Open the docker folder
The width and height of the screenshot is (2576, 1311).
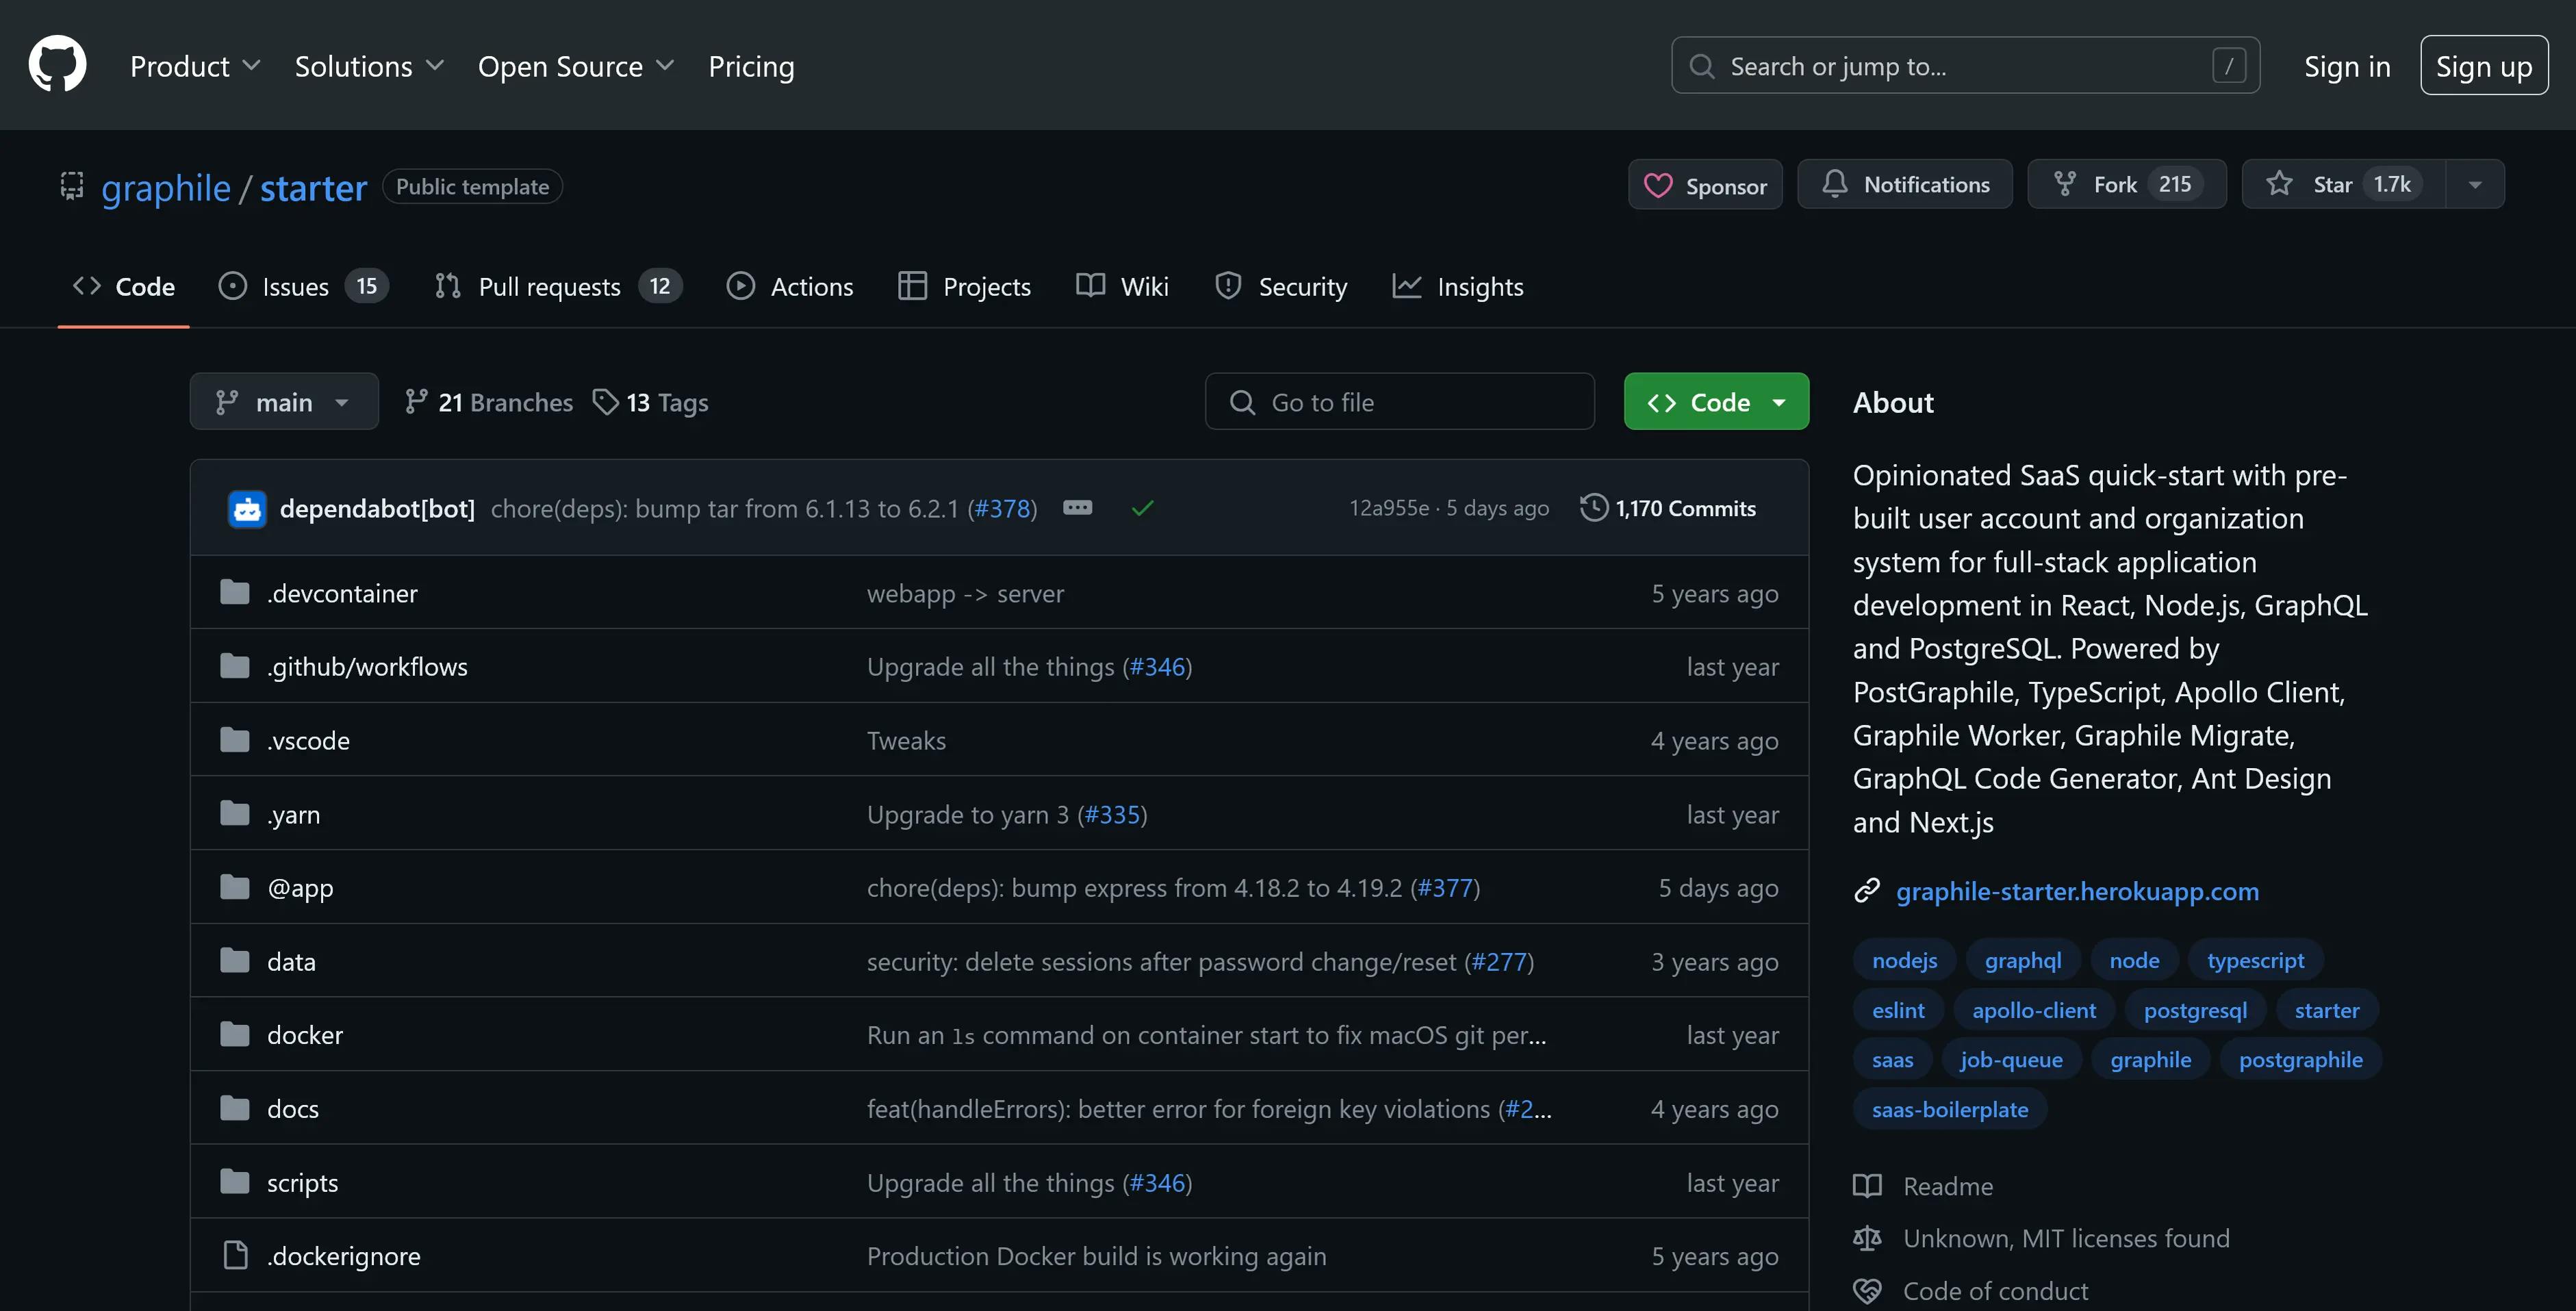coord(305,1035)
